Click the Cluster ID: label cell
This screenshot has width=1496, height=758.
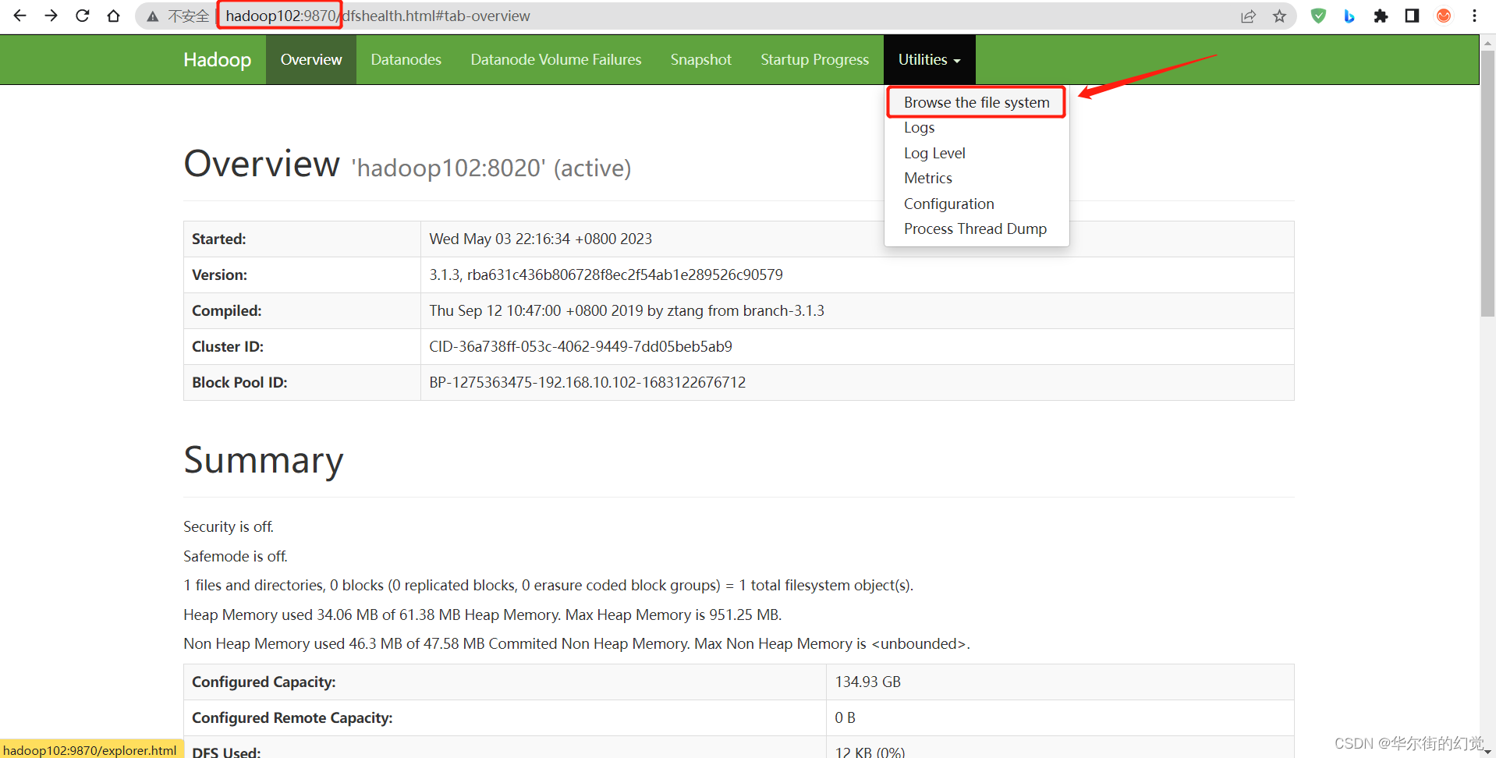[302, 346]
